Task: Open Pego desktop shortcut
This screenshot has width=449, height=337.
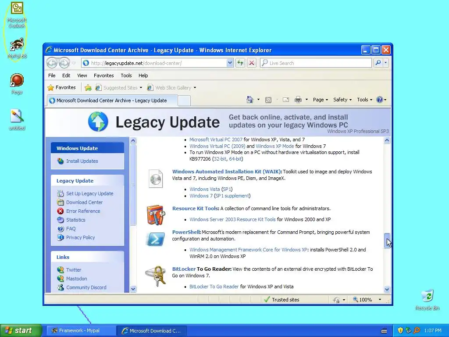Action: point(17,84)
